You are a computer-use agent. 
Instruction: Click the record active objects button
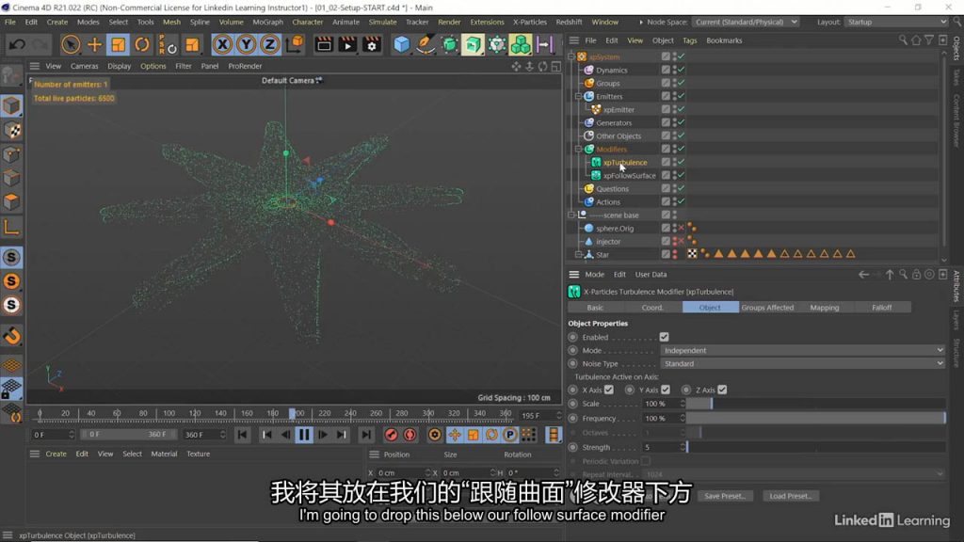[391, 435]
